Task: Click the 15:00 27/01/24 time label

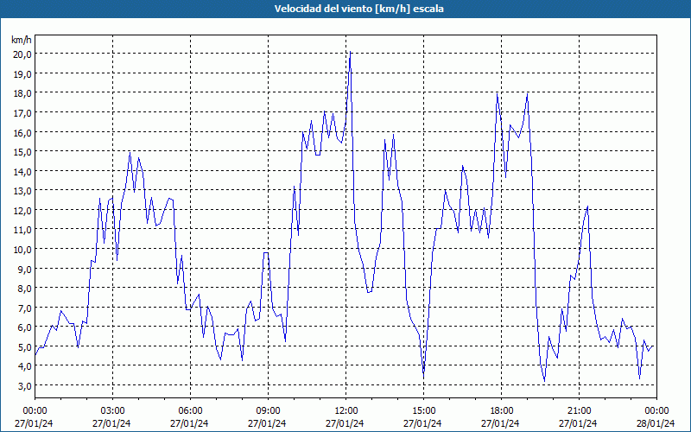Action: [423, 417]
